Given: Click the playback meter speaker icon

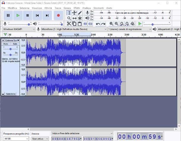Looking at the screenshot, I should [87, 18].
